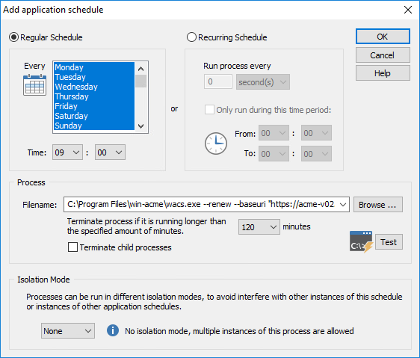Expand the Filename combo box arrow
Viewport: 420px width, 358px height.
click(x=343, y=205)
